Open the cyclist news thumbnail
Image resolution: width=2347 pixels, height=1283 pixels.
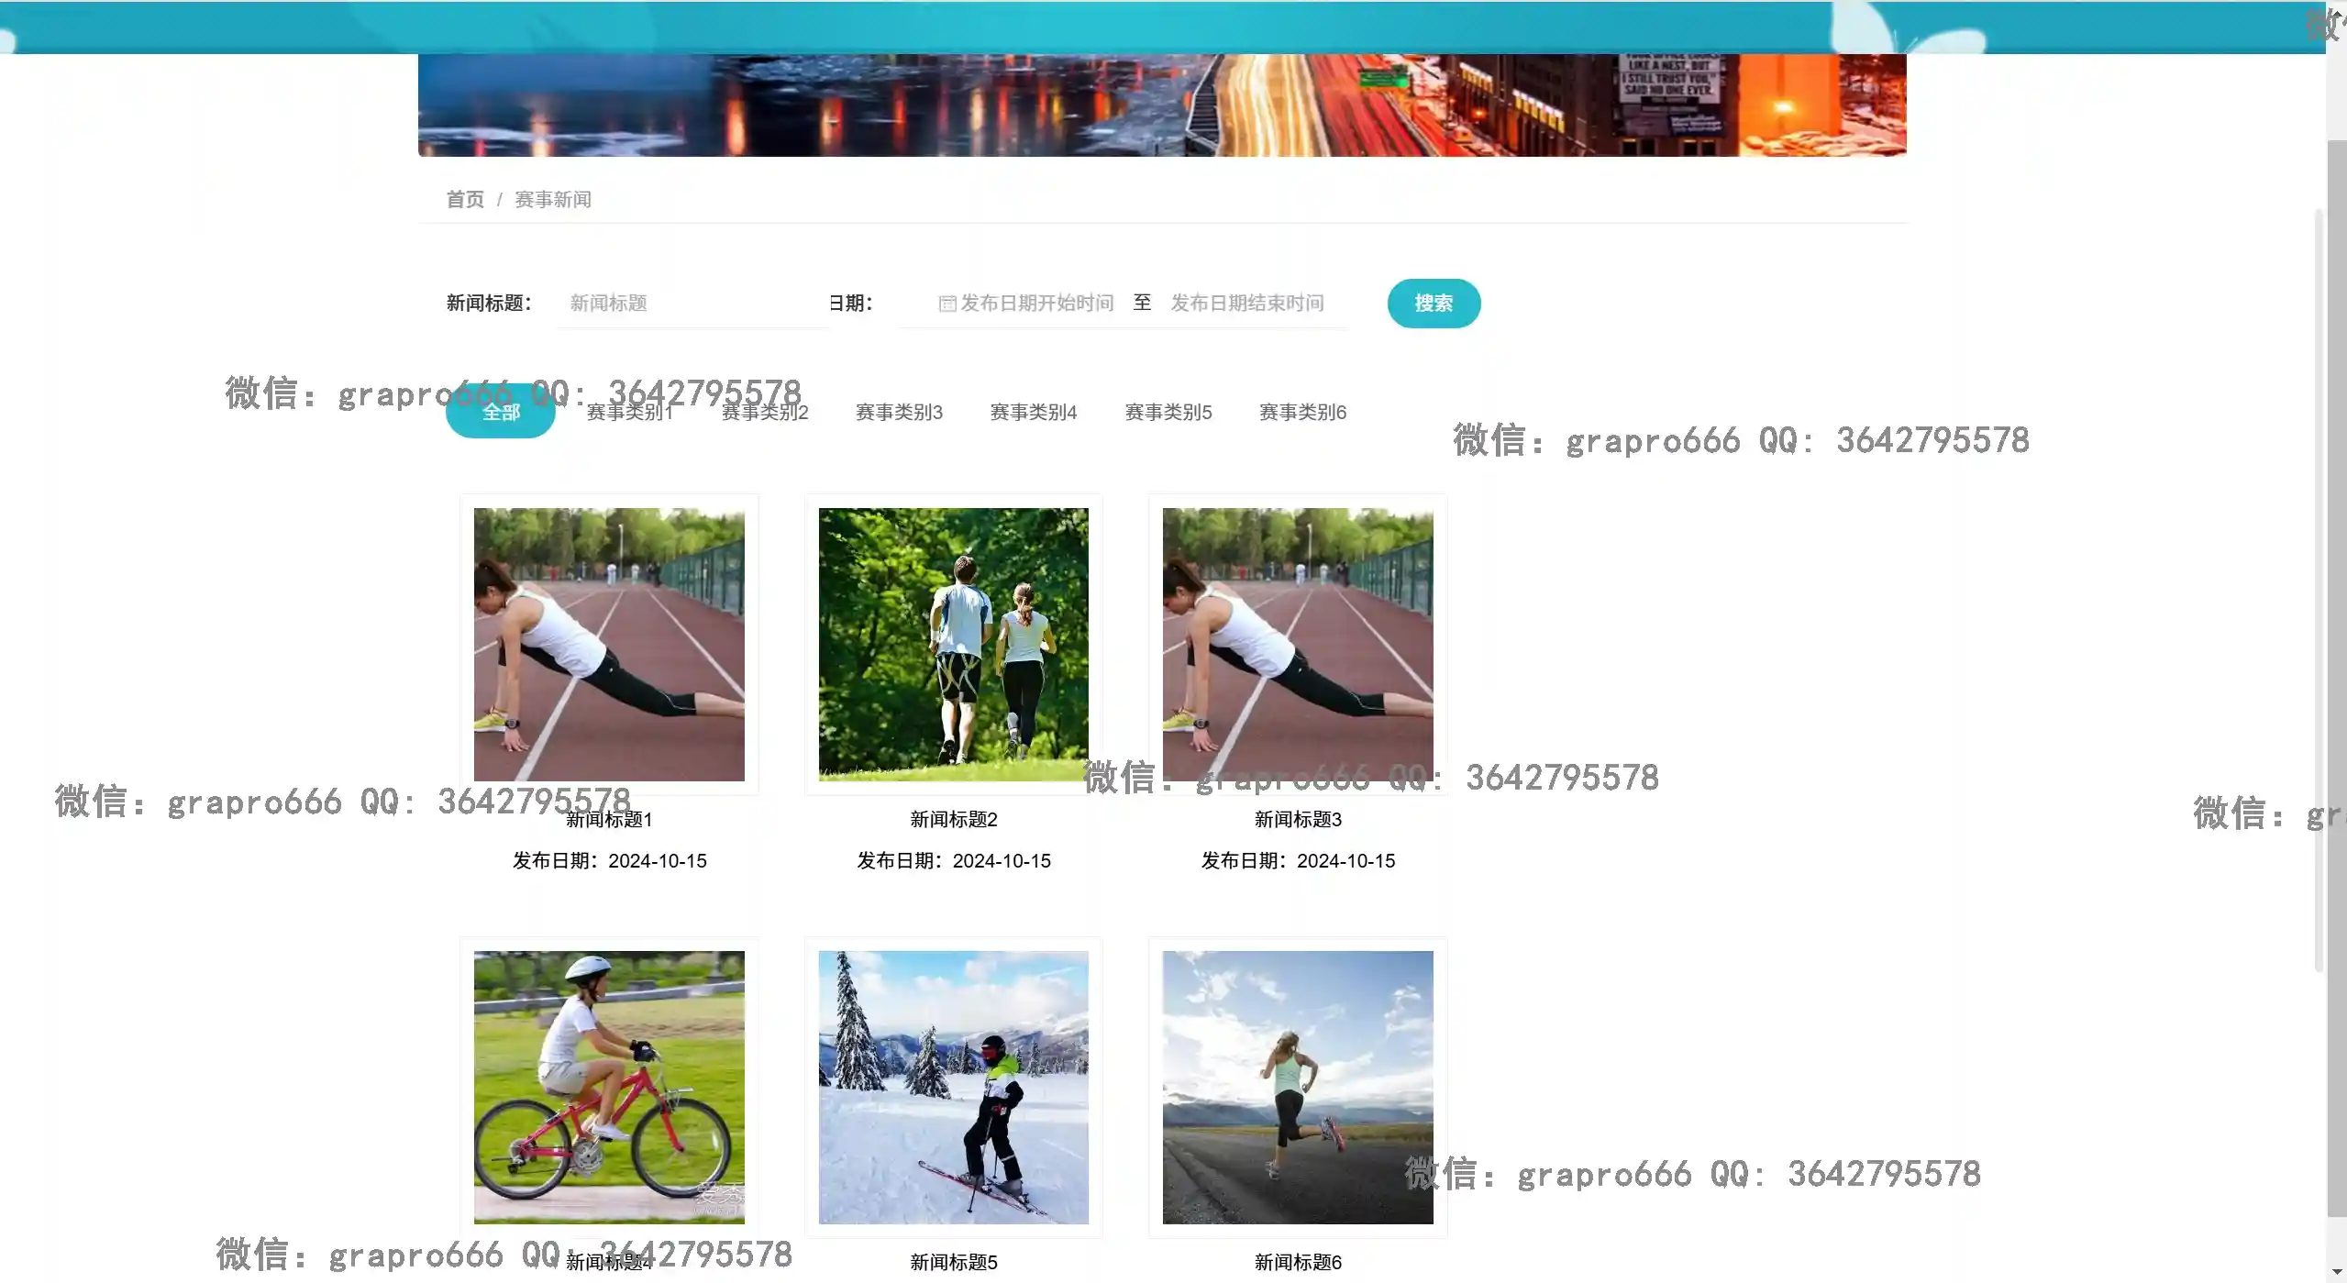pyautogui.click(x=609, y=1087)
